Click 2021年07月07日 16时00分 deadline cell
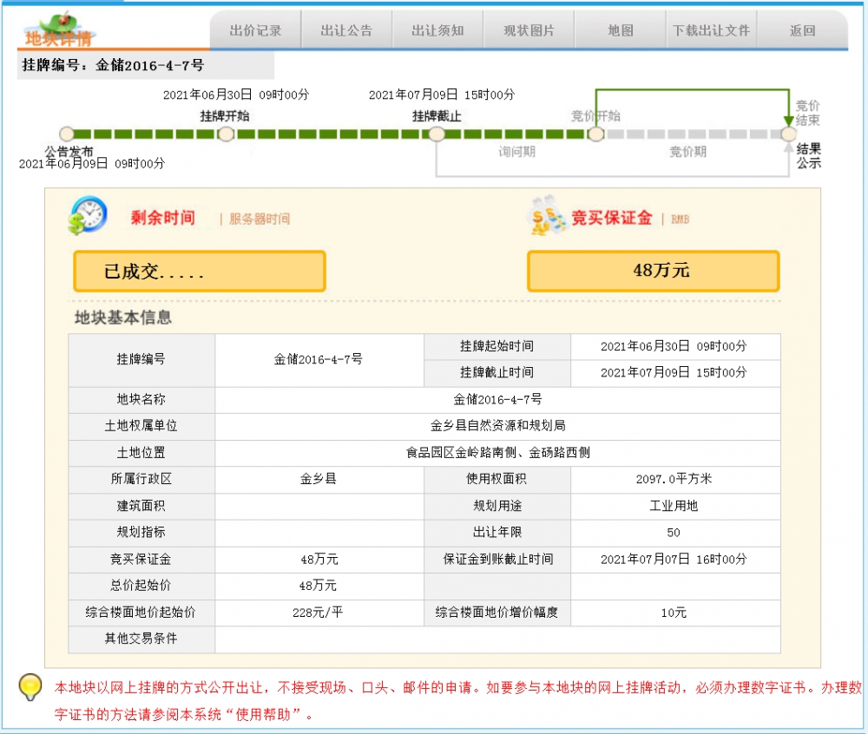Viewport: 868px width, 734px height. click(675, 560)
